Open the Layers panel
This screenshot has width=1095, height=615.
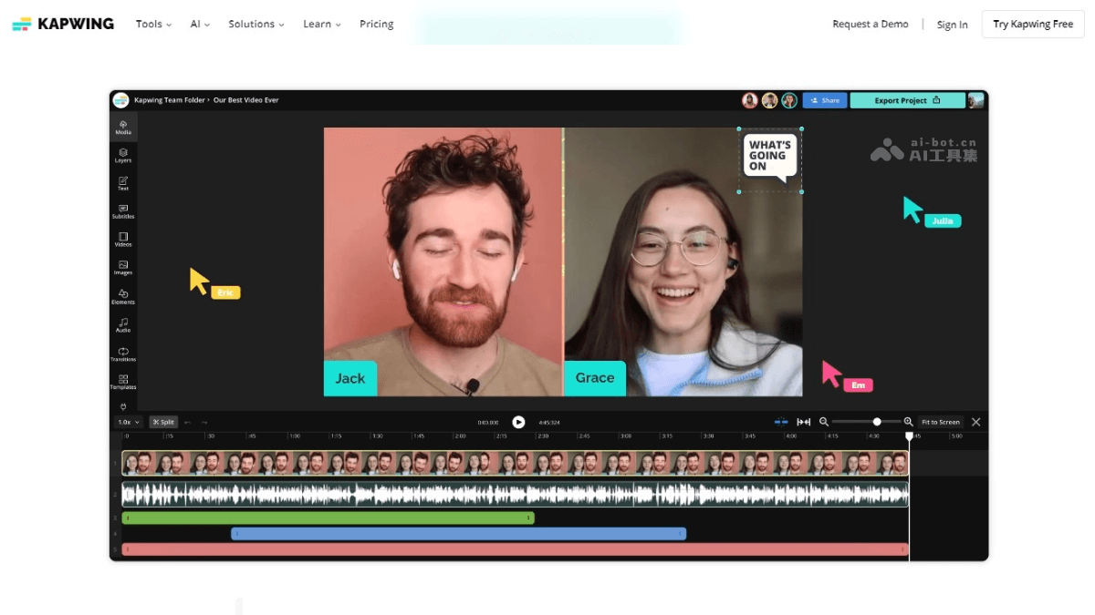coord(123,155)
